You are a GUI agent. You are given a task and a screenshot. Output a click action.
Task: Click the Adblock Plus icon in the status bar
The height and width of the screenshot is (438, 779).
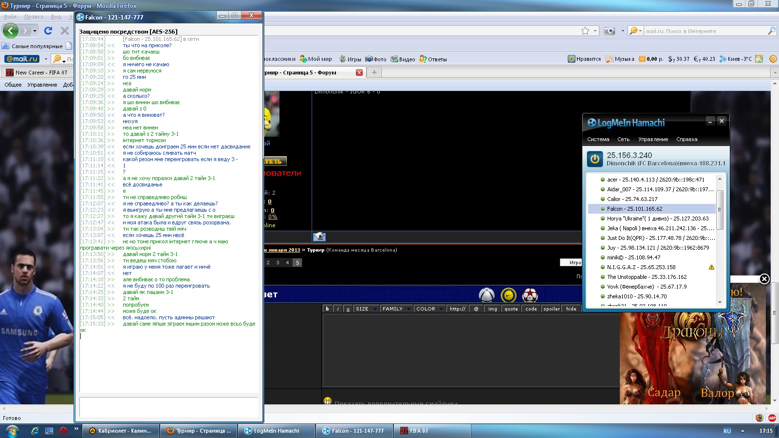(772, 418)
